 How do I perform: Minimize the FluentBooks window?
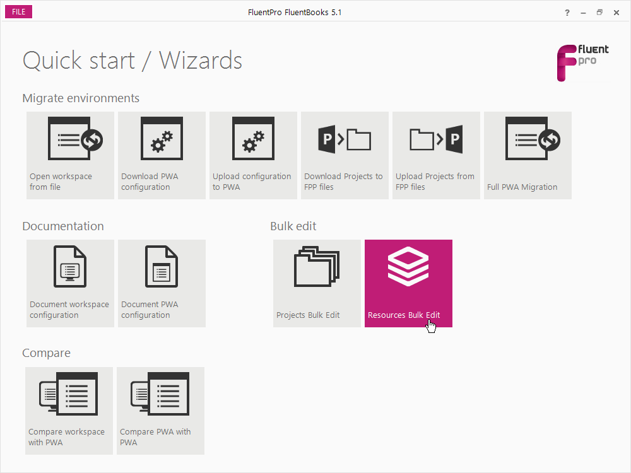[583, 13]
